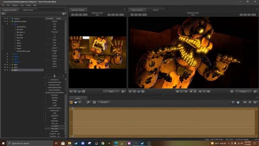Tick the checkbox beside Spine1
This screenshot has width=259, height=146.
[2, 43]
